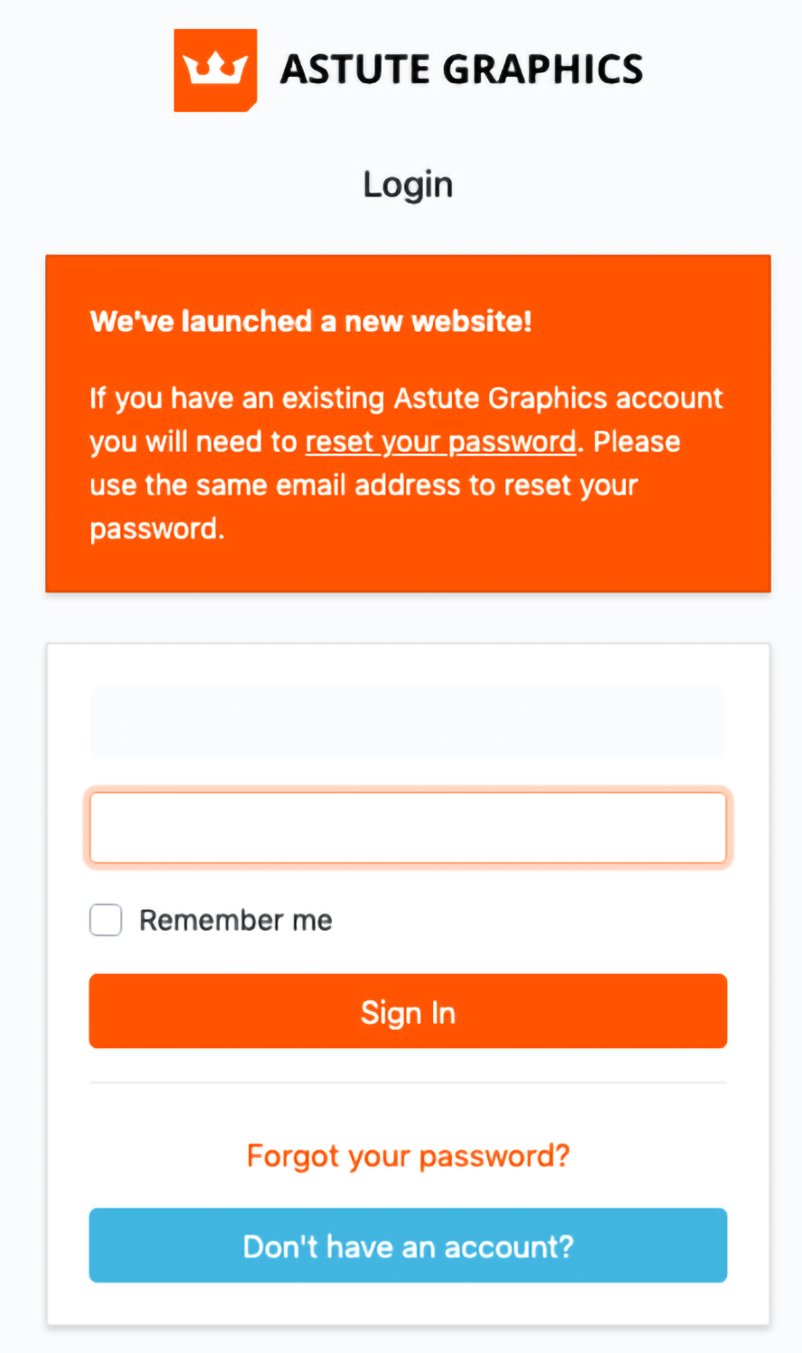Focus the greyed-out email input field
Image resolution: width=802 pixels, height=1353 pixels.
click(408, 722)
